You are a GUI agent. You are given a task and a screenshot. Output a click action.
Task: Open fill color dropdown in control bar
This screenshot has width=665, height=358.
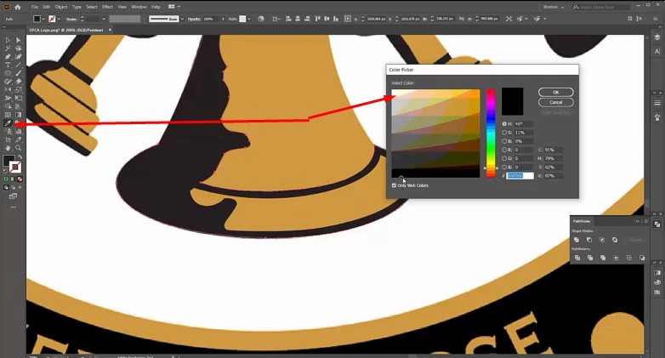tap(43, 19)
